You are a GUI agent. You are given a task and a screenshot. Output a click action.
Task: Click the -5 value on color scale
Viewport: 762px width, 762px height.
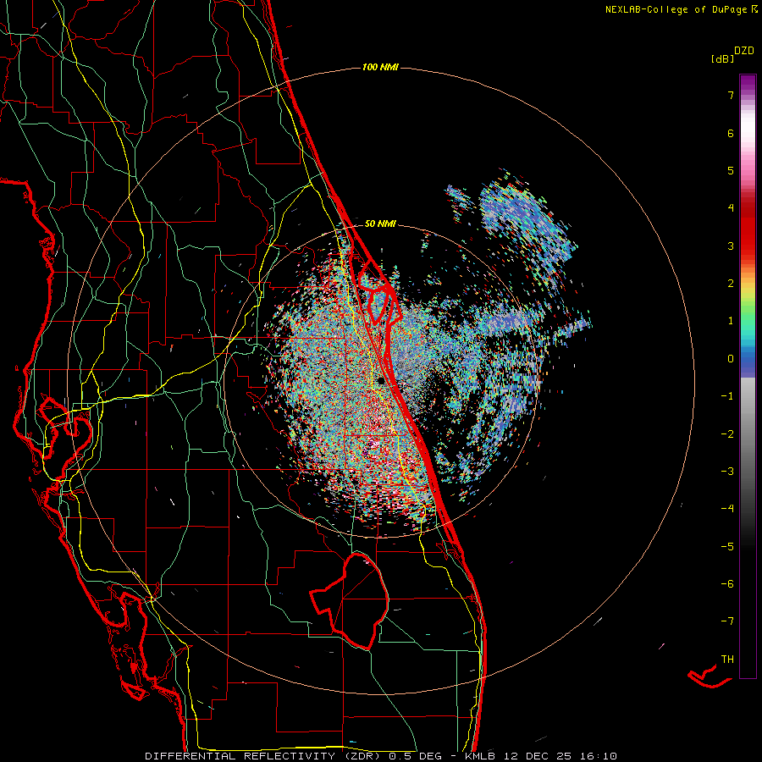[727, 547]
